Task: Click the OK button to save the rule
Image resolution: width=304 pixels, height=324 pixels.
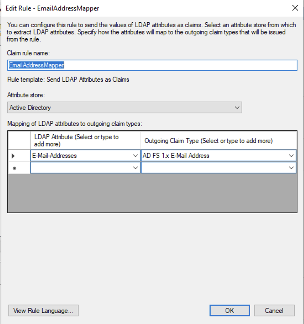Action: (230, 310)
